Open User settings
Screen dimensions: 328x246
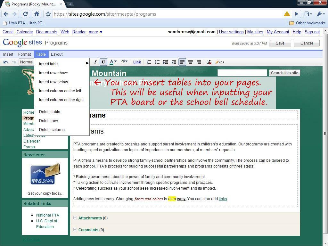[x=231, y=32]
